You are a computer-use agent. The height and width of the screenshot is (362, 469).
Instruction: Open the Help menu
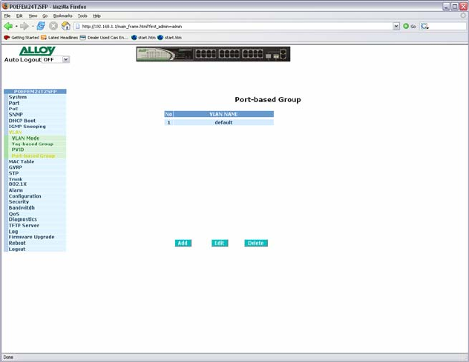(x=96, y=16)
